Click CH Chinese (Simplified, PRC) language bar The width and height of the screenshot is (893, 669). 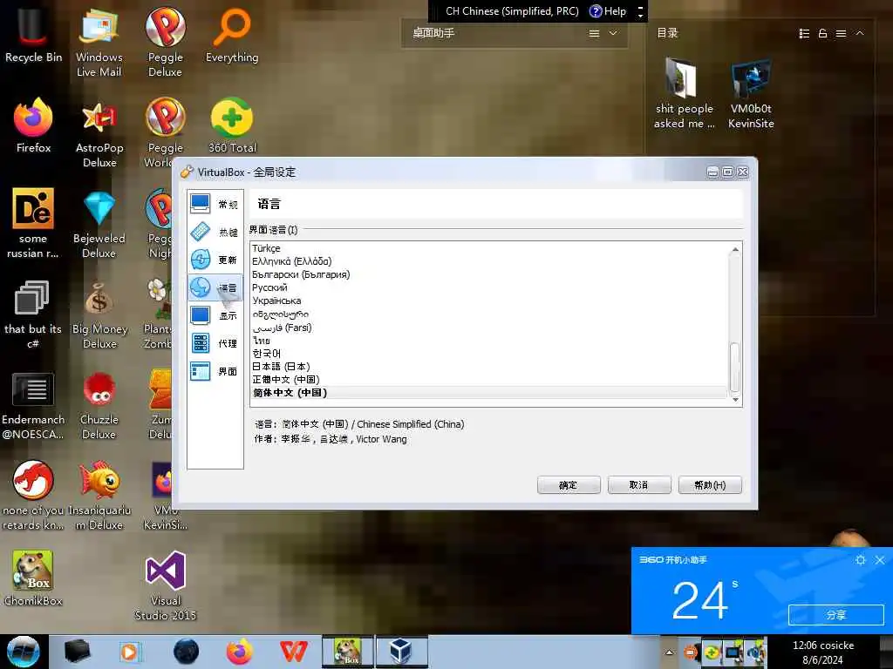[512, 10]
